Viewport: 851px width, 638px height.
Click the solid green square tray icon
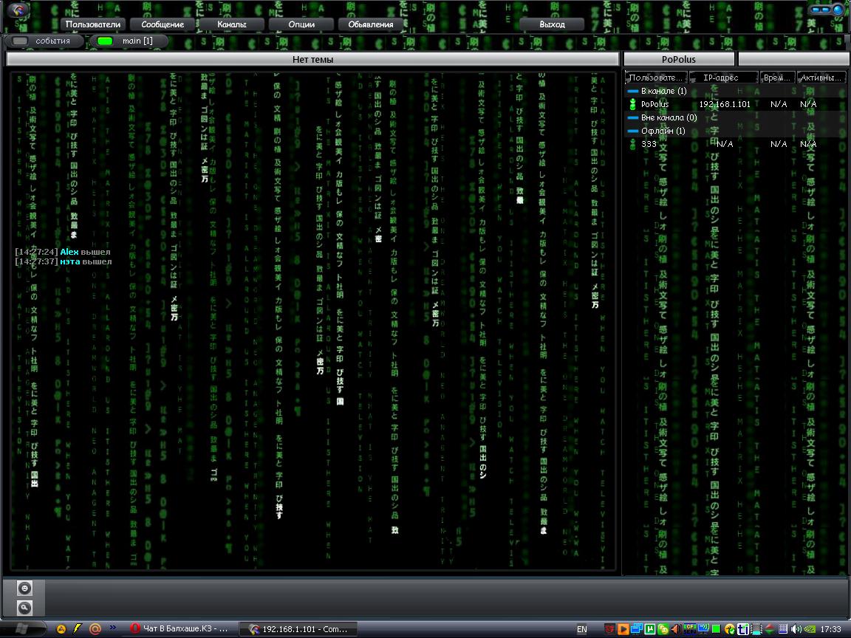(716, 629)
